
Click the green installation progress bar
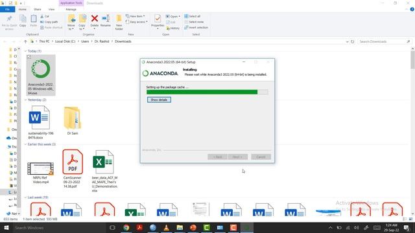click(x=207, y=92)
